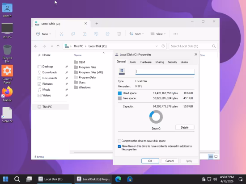
Task: Open the SaNet.St desktop shortcut
Action: [7, 115]
